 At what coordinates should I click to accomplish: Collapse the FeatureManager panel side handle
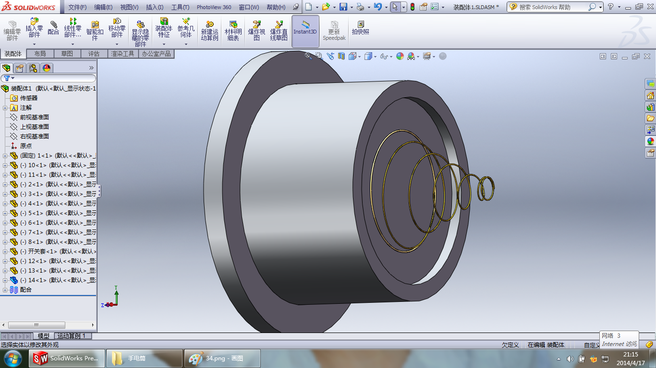click(99, 191)
